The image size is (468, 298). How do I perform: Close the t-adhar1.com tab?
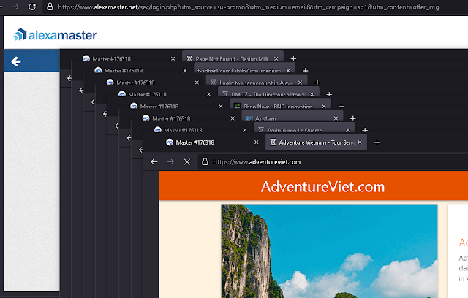(288, 71)
